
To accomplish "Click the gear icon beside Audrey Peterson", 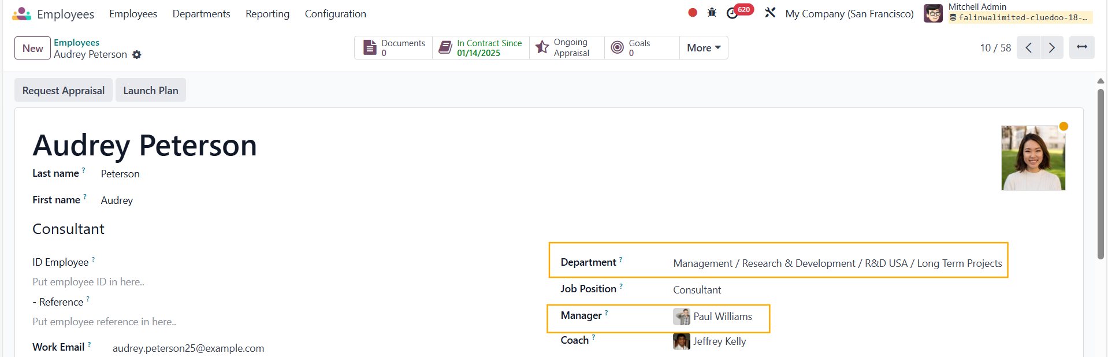I will 136,54.
